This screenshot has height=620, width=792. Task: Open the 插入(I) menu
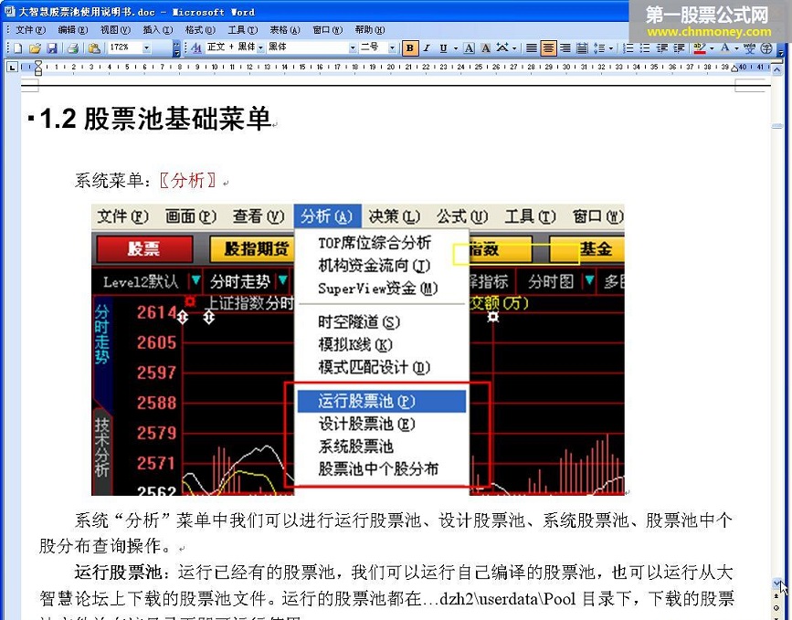click(158, 30)
